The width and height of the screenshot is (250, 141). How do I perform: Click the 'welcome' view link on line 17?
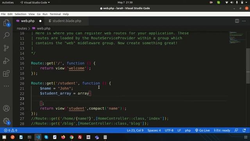pyautogui.click(x=77, y=68)
